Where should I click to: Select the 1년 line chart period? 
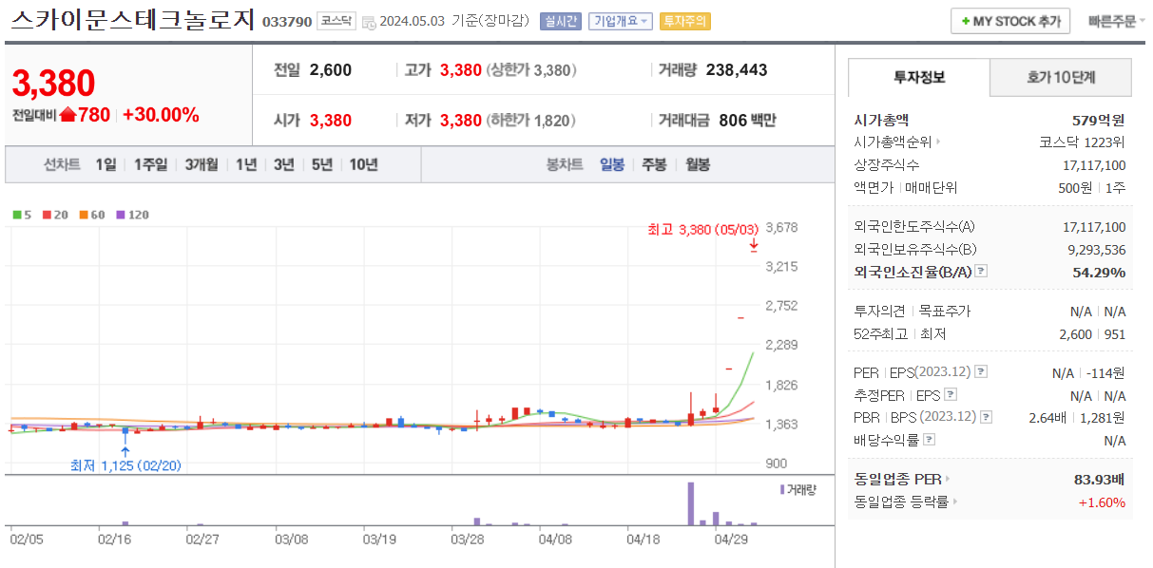tap(246, 164)
